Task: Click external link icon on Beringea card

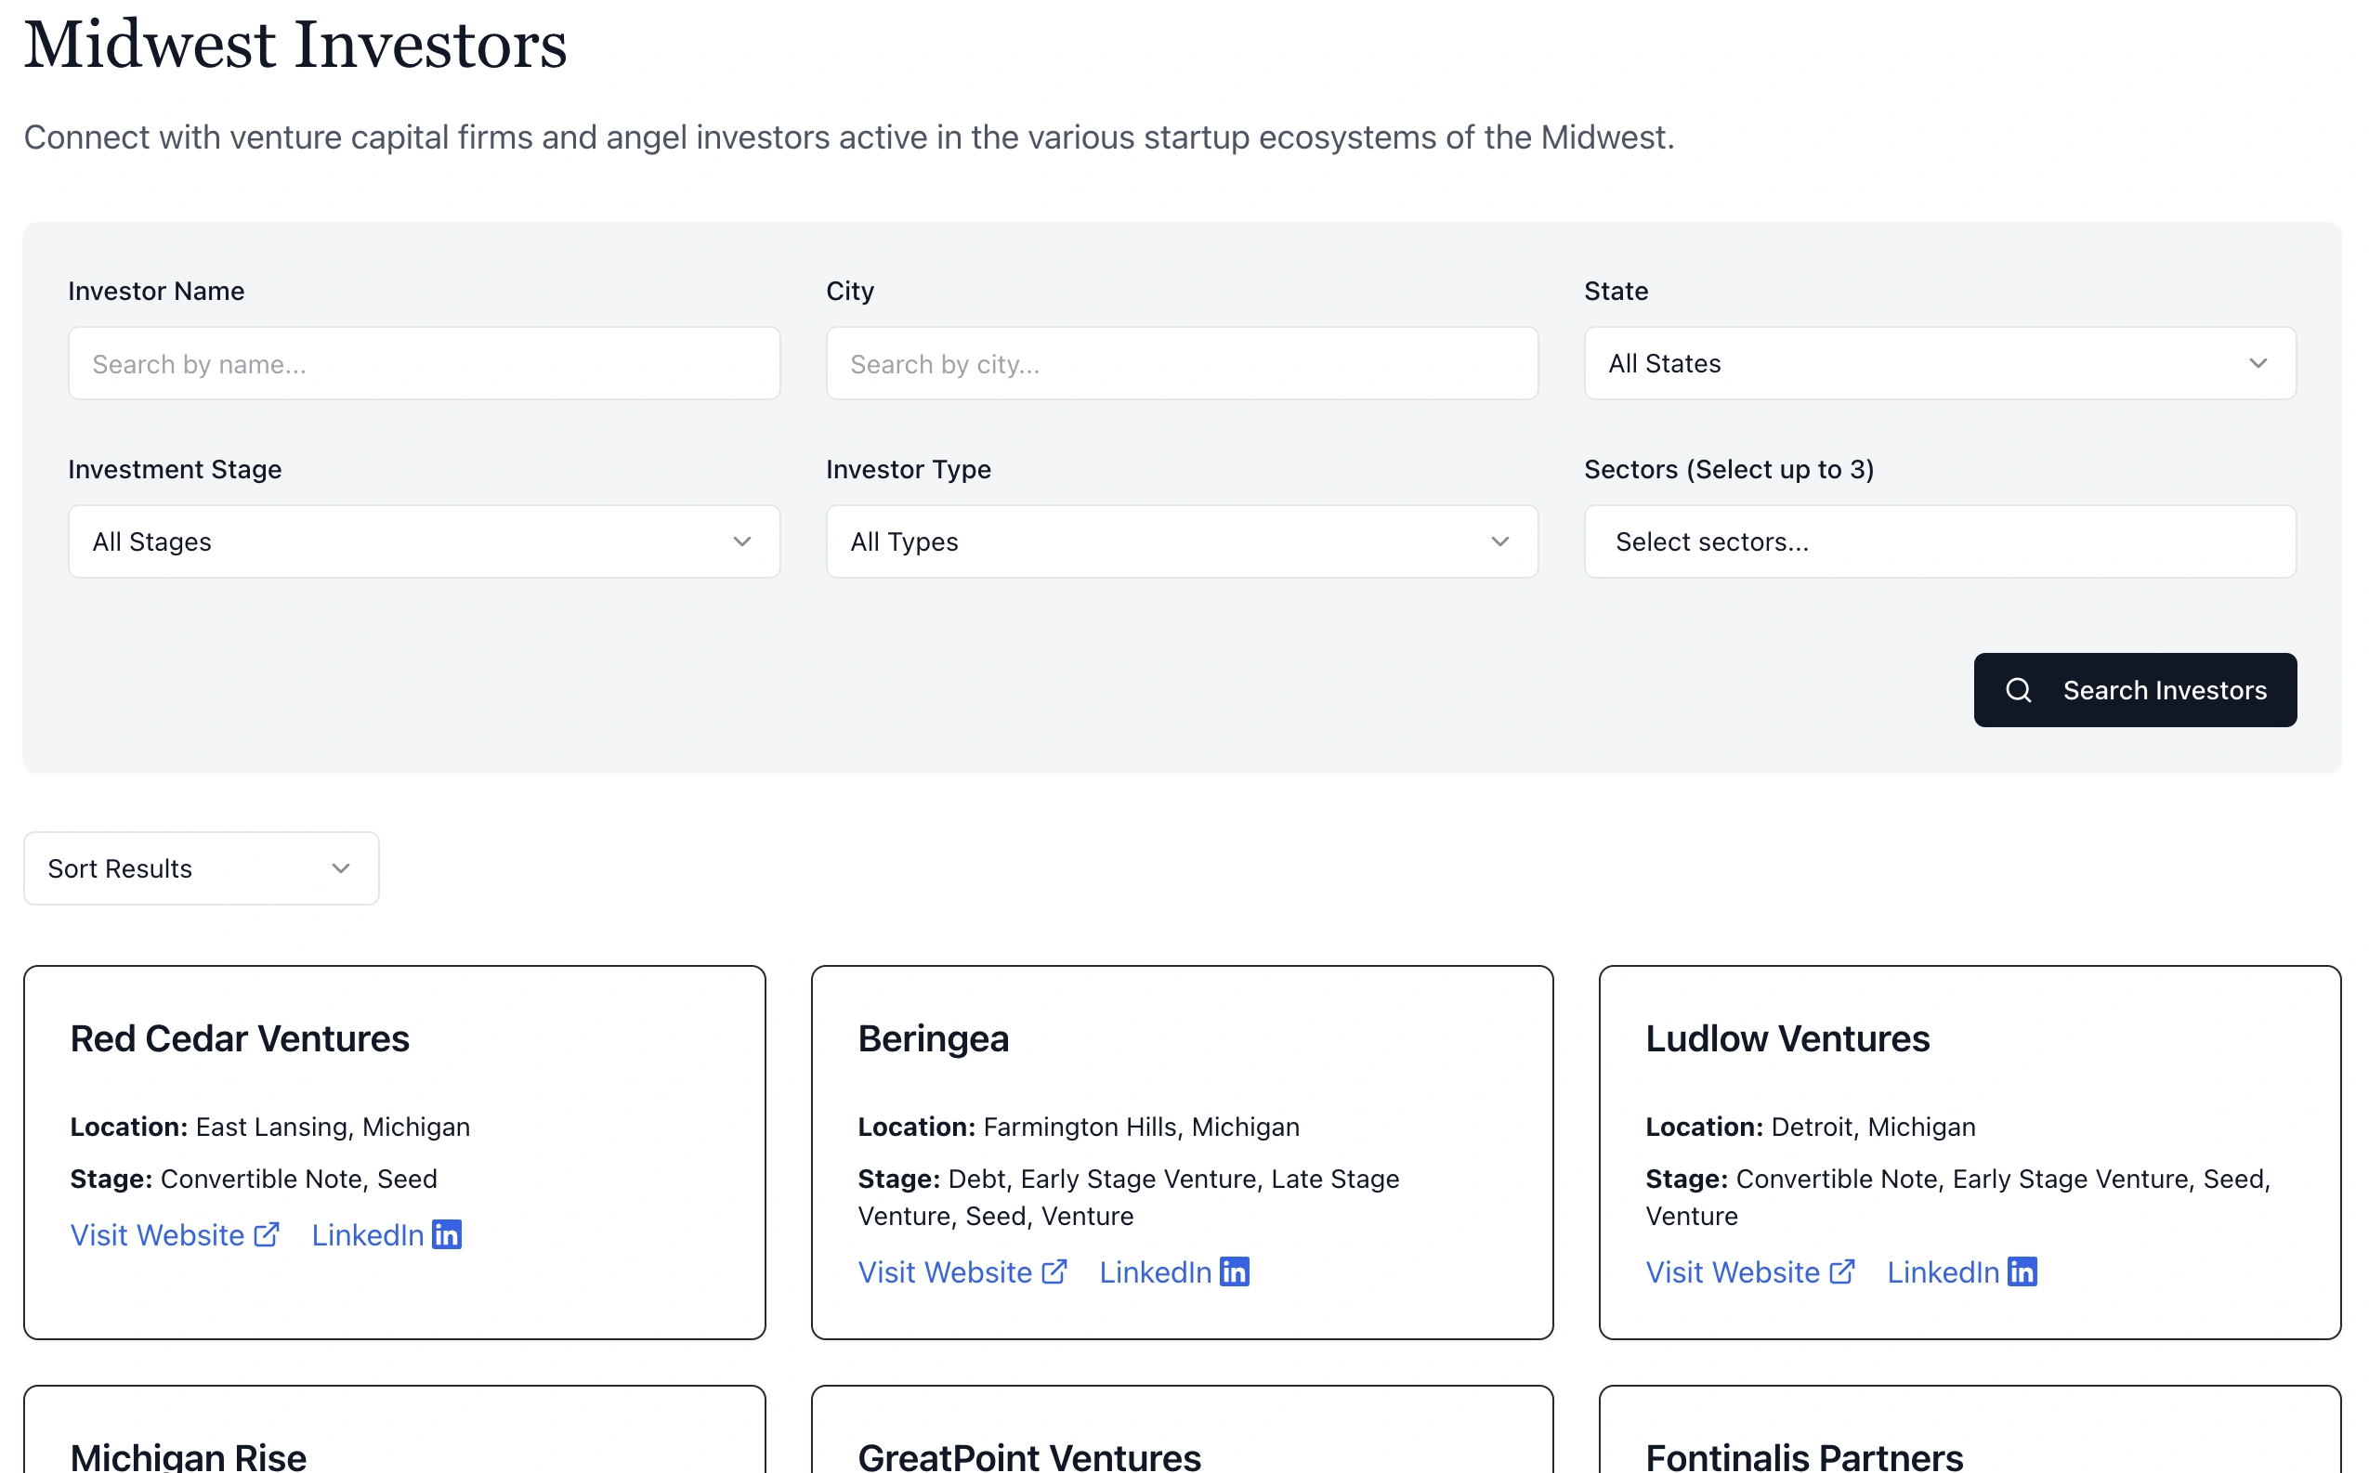Action: coord(1054,1272)
